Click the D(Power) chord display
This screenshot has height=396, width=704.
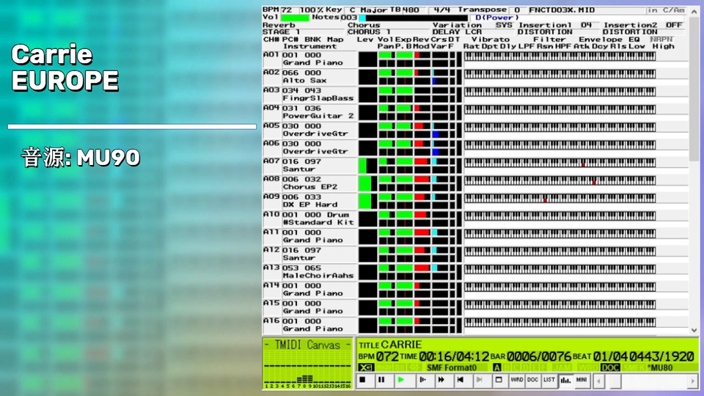pyautogui.click(x=497, y=18)
